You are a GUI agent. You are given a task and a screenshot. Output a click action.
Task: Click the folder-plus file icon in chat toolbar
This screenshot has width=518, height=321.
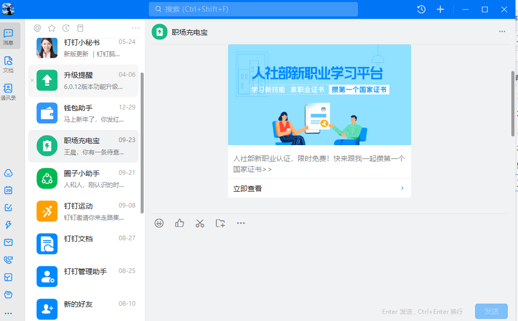tap(220, 223)
